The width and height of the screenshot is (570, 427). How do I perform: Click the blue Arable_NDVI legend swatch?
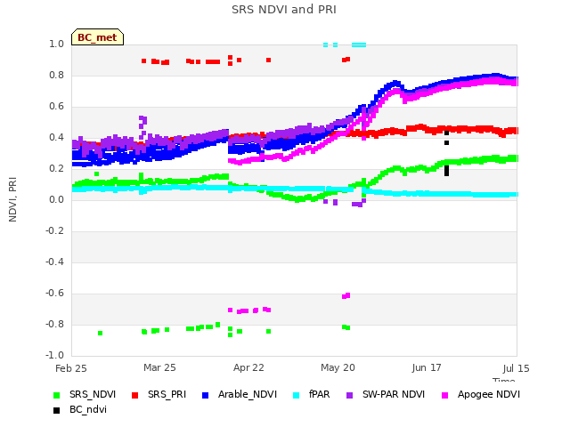pos(205,395)
